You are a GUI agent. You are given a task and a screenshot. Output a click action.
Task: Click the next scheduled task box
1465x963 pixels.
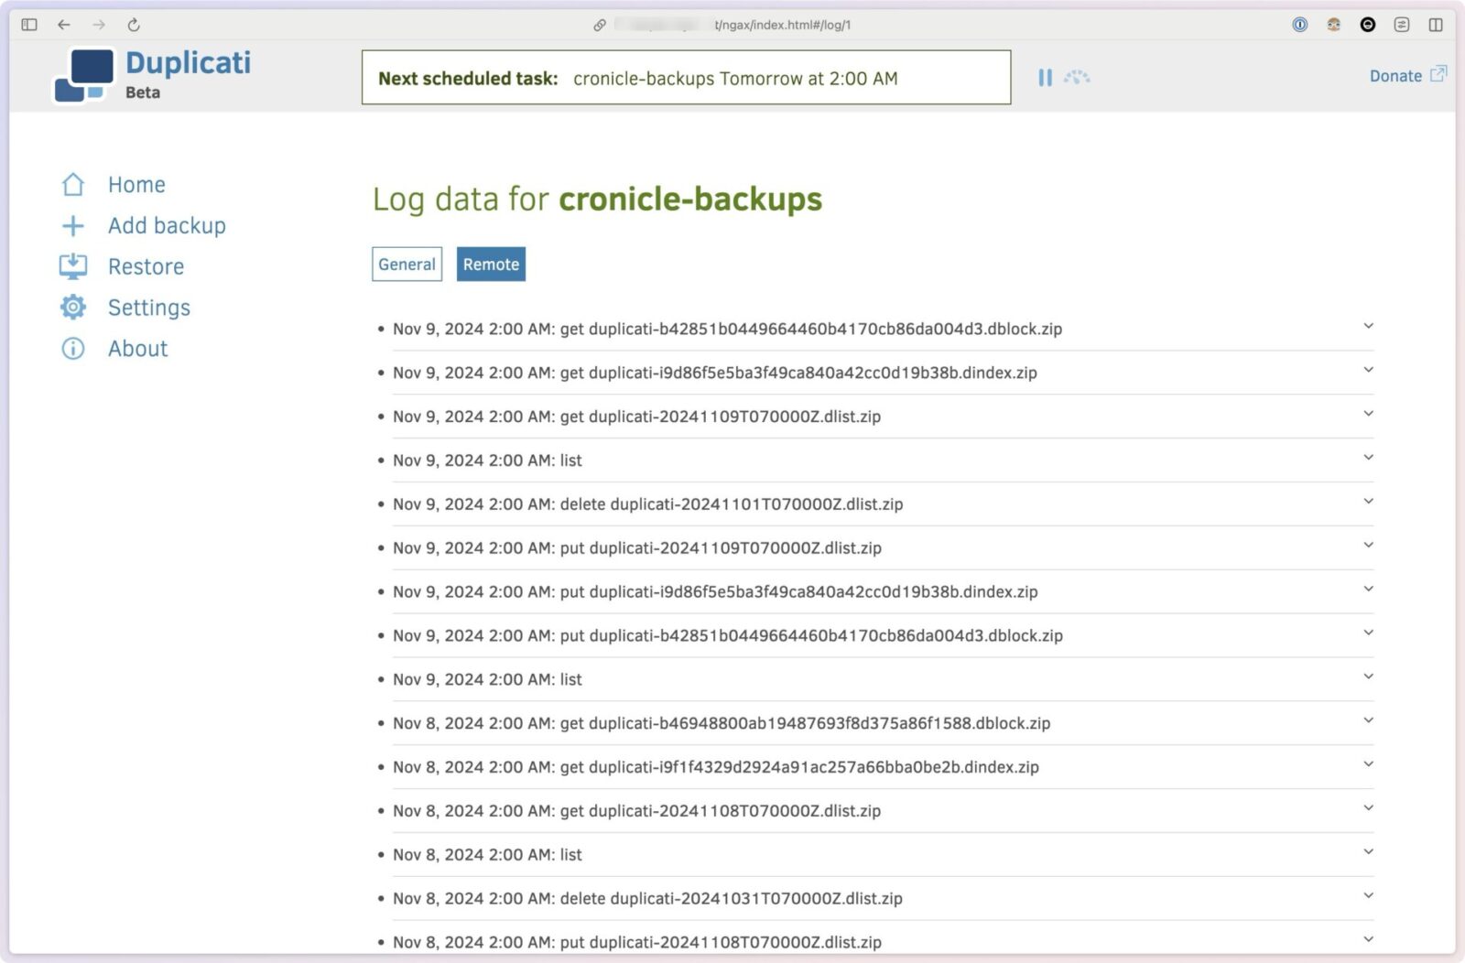686,78
